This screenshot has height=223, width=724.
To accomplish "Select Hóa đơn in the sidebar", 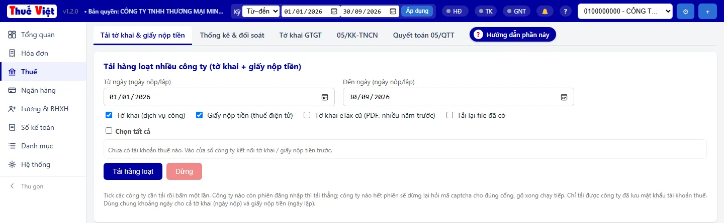I will tap(43, 53).
